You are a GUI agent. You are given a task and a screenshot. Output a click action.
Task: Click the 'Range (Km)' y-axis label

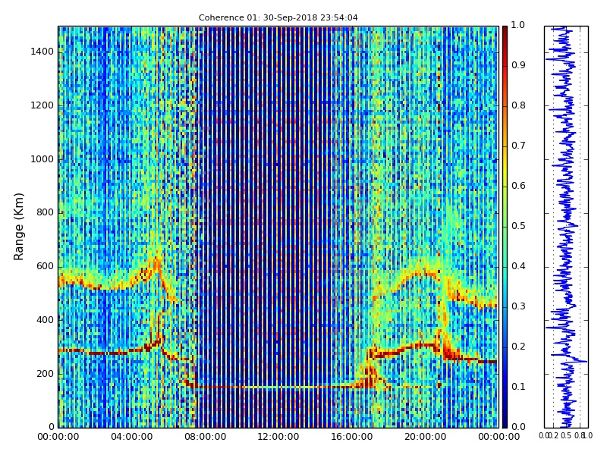(x=18, y=227)
